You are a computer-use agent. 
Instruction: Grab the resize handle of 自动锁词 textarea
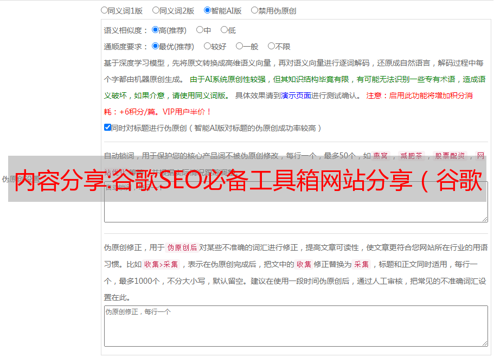(485, 219)
